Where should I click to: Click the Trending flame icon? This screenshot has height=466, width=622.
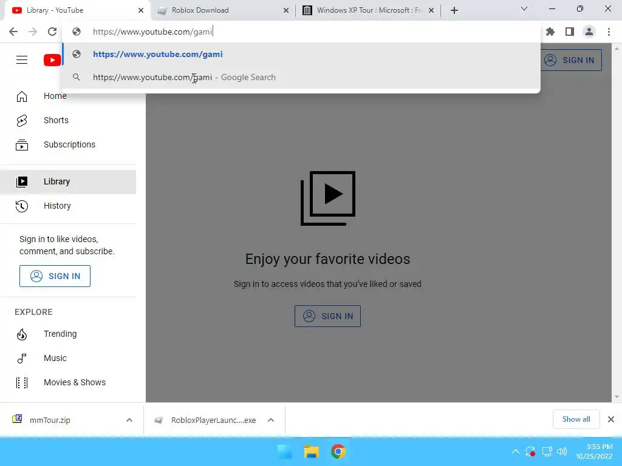(22, 334)
